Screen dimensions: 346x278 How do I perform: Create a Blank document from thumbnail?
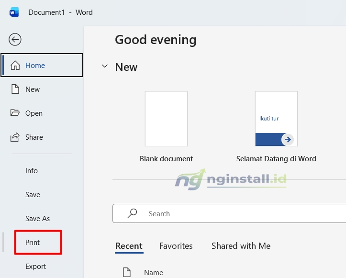[x=166, y=119]
